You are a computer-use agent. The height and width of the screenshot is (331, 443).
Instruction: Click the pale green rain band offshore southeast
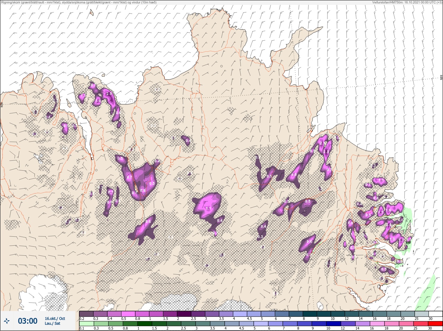pyautogui.click(x=425, y=292)
